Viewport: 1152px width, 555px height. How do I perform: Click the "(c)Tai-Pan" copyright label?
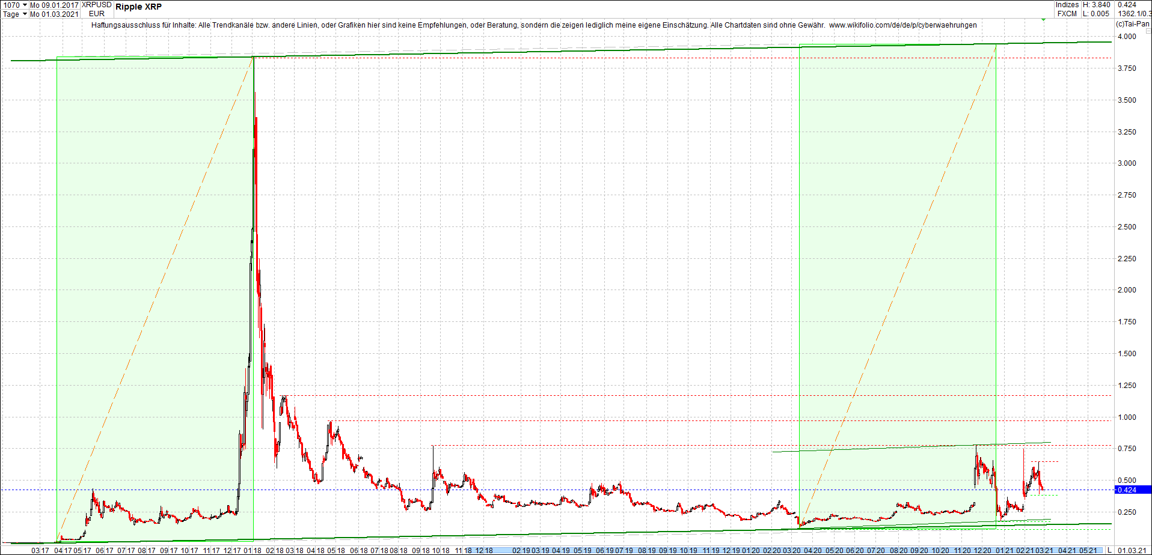coord(1132,25)
